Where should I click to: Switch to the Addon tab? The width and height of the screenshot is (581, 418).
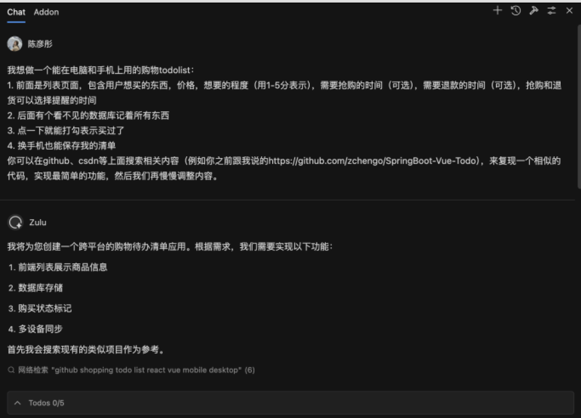point(46,12)
